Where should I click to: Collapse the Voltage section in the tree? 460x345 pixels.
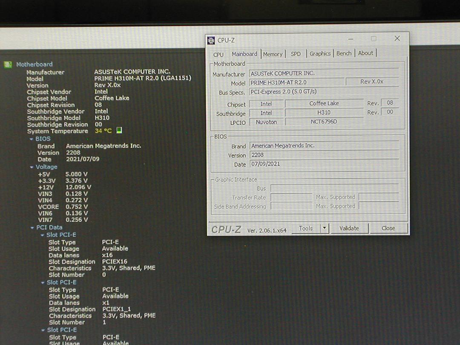[32, 167]
